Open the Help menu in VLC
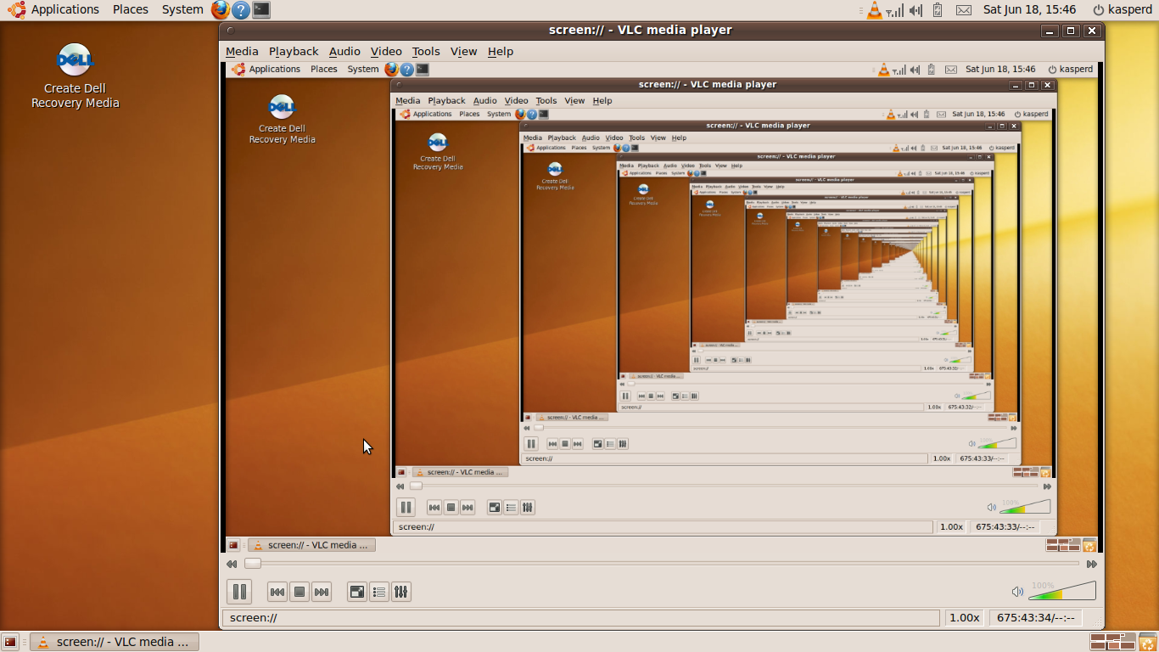 coord(501,51)
